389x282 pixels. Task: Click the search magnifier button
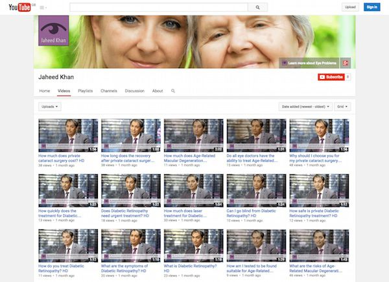257,7
